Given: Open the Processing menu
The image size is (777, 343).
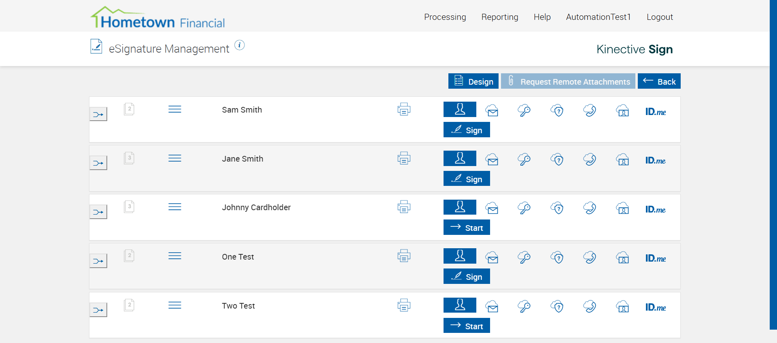Looking at the screenshot, I should 445,17.
